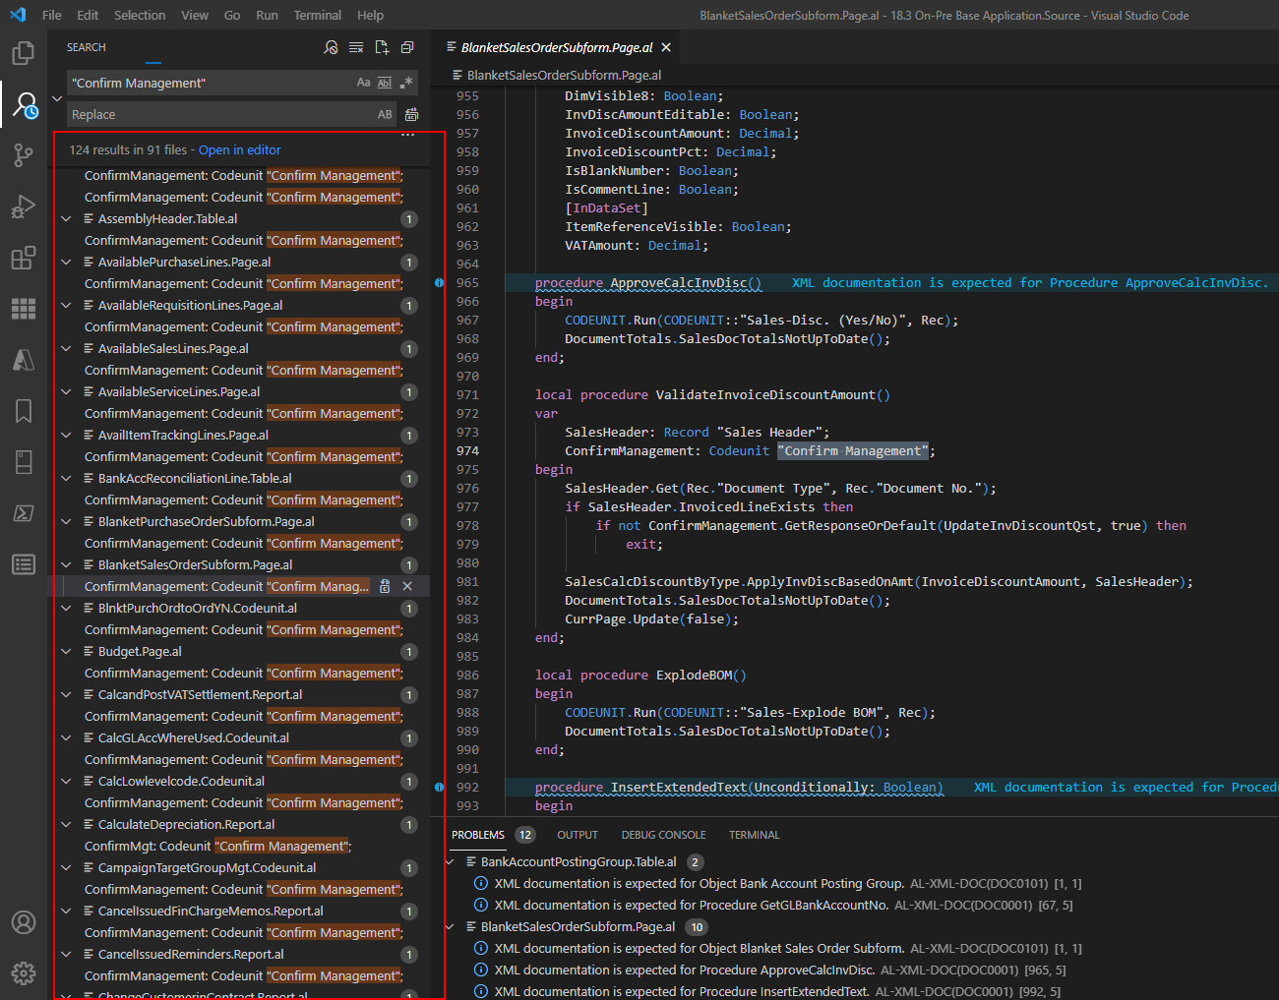1279x1000 pixels.
Task: Toggle Use Regular Expression in search box
Action: point(406,84)
